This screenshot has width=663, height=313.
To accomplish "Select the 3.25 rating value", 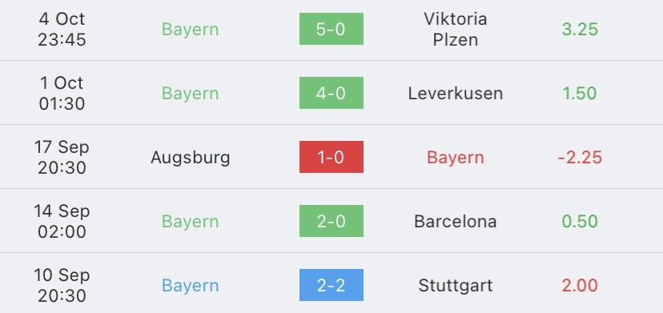I will coord(580,29).
